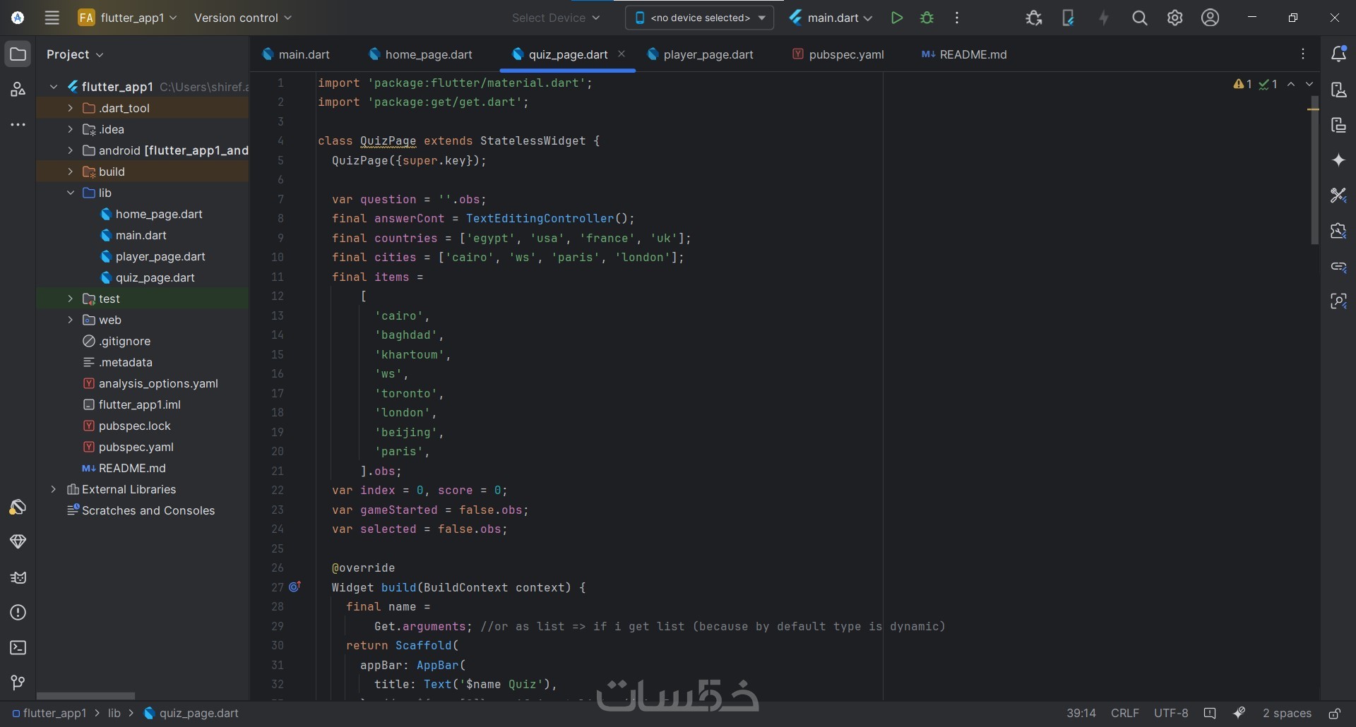The height and width of the screenshot is (727, 1356).
Task: Open the Structure tool window icon
Action: tap(18, 90)
